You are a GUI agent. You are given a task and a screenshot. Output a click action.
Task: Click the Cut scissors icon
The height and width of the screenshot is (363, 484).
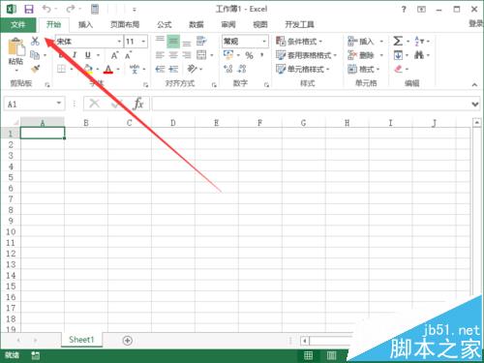click(x=35, y=41)
